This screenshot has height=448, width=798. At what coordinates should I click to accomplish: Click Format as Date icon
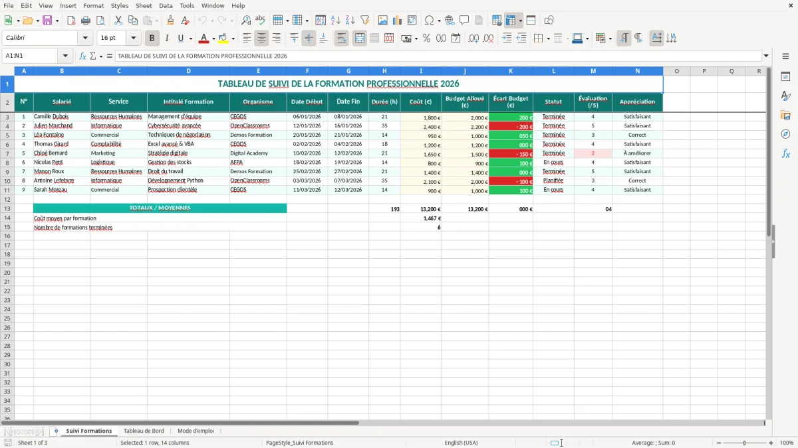456,38
